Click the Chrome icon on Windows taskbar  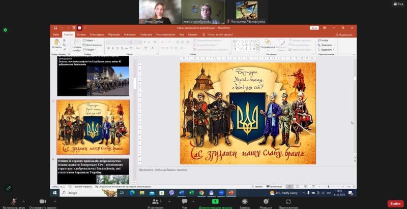click(x=201, y=193)
